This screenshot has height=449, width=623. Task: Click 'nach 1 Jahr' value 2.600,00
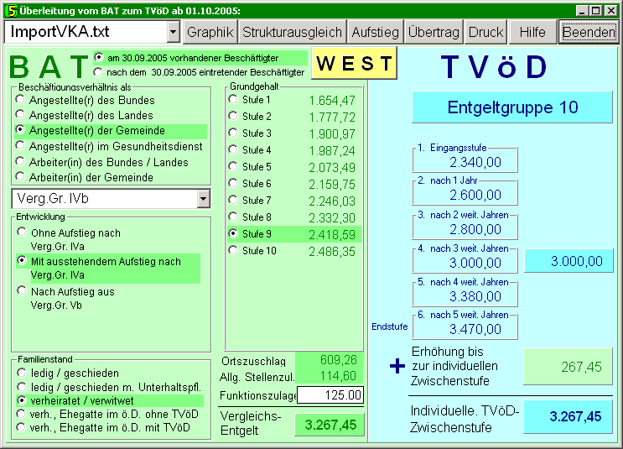tap(475, 195)
